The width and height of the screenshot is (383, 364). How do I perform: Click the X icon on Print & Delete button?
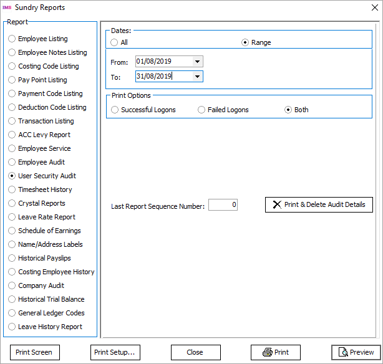pos(277,204)
